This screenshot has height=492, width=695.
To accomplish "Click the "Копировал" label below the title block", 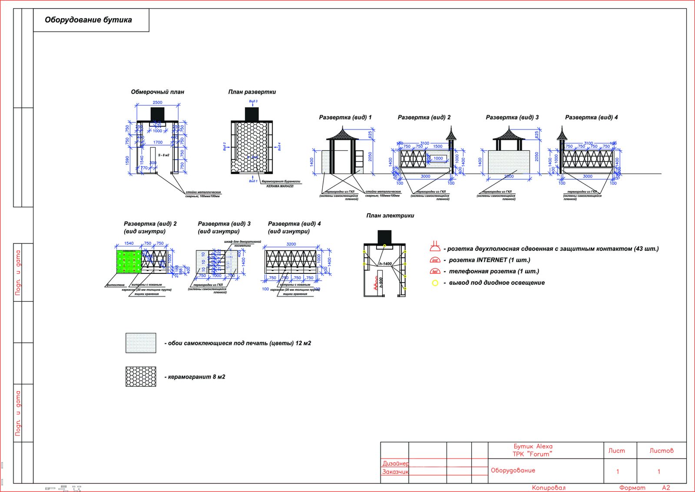I will click(549, 488).
